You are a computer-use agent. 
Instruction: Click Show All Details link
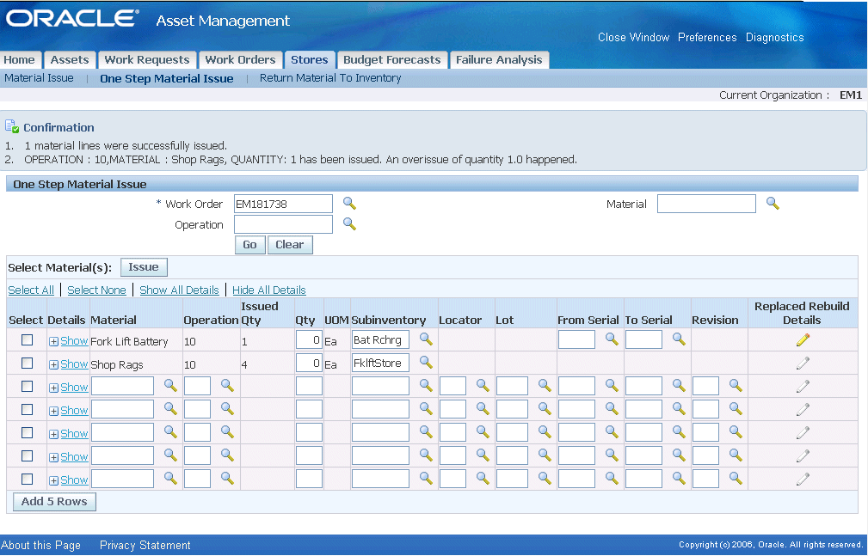pyautogui.click(x=179, y=290)
